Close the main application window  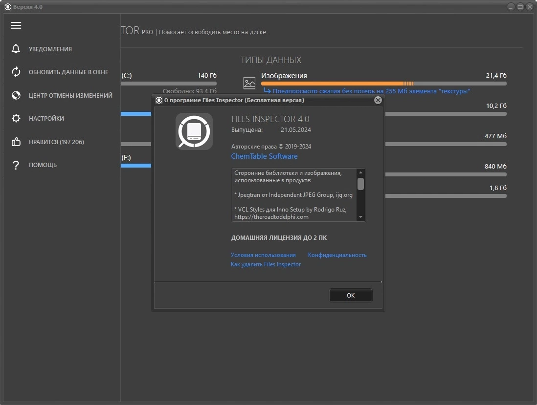529,7
